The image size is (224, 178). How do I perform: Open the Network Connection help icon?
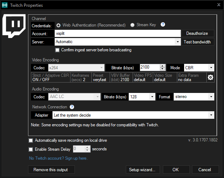[72, 107]
